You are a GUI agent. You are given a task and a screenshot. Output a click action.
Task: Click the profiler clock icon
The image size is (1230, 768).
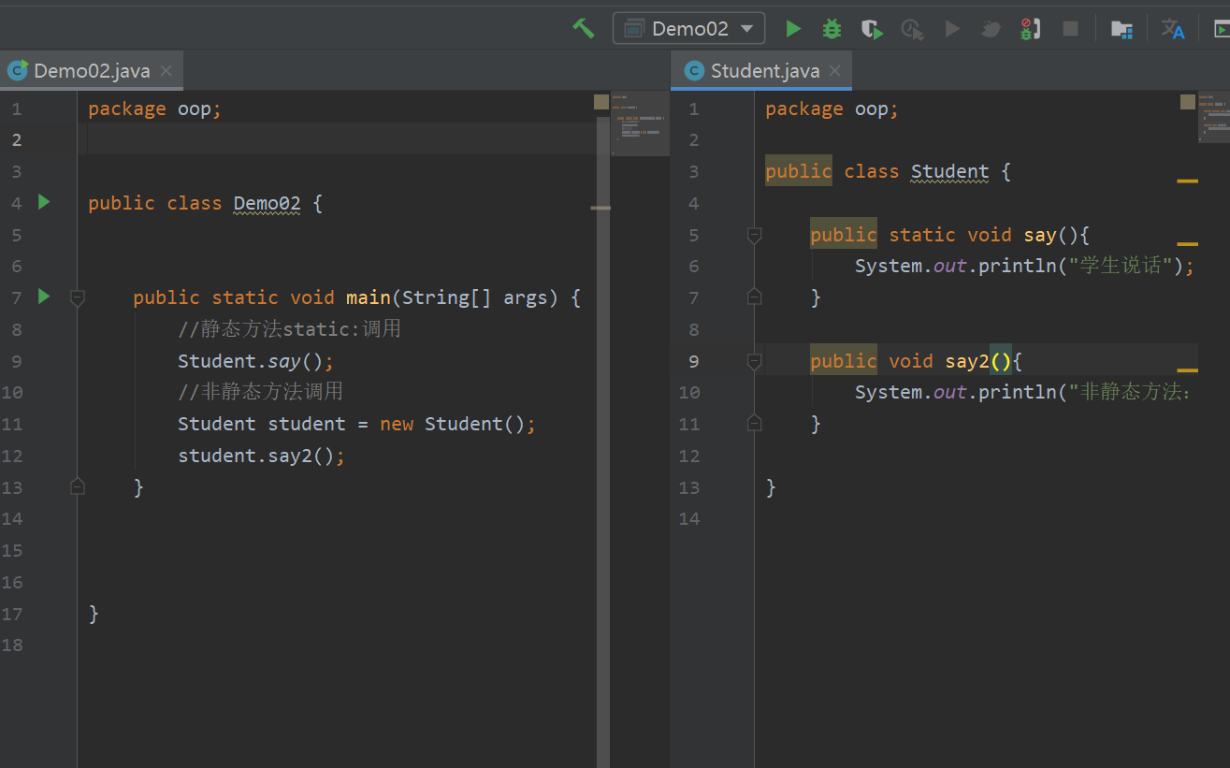(x=912, y=30)
